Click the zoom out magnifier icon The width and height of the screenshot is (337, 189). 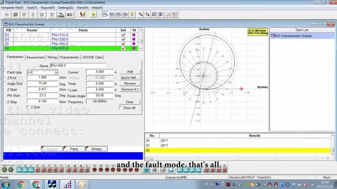pos(141,14)
